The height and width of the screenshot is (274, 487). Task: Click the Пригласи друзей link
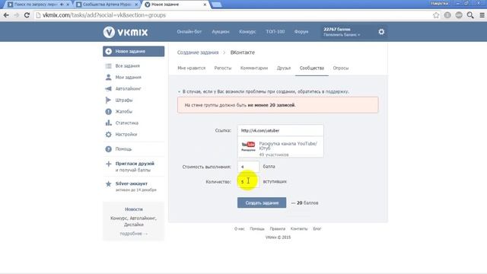pos(135,164)
